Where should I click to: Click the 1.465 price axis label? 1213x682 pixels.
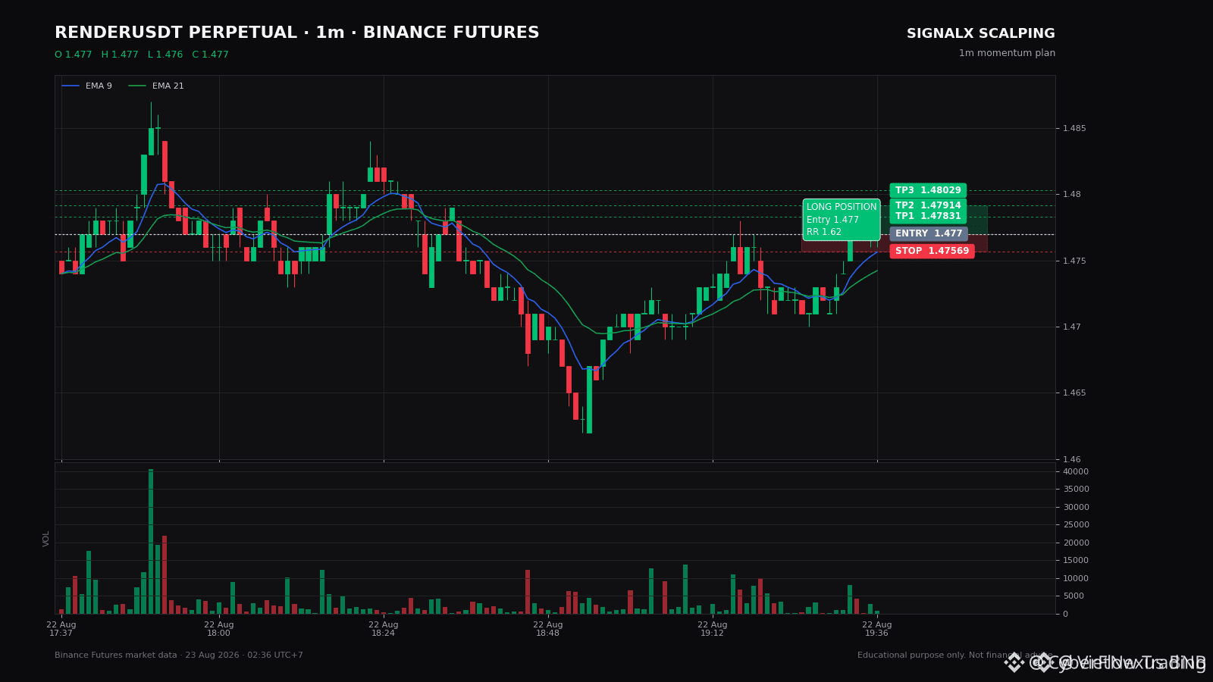(x=1074, y=393)
